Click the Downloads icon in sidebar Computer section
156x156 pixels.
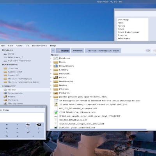click(x=5, y=93)
